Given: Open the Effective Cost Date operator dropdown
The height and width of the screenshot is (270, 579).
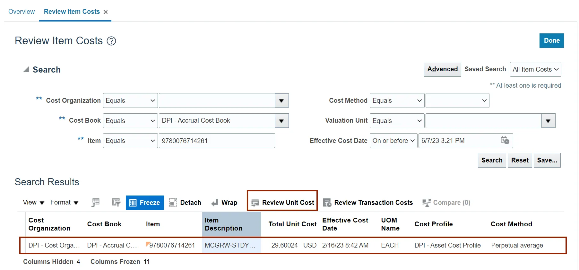Looking at the screenshot, I should coord(393,141).
